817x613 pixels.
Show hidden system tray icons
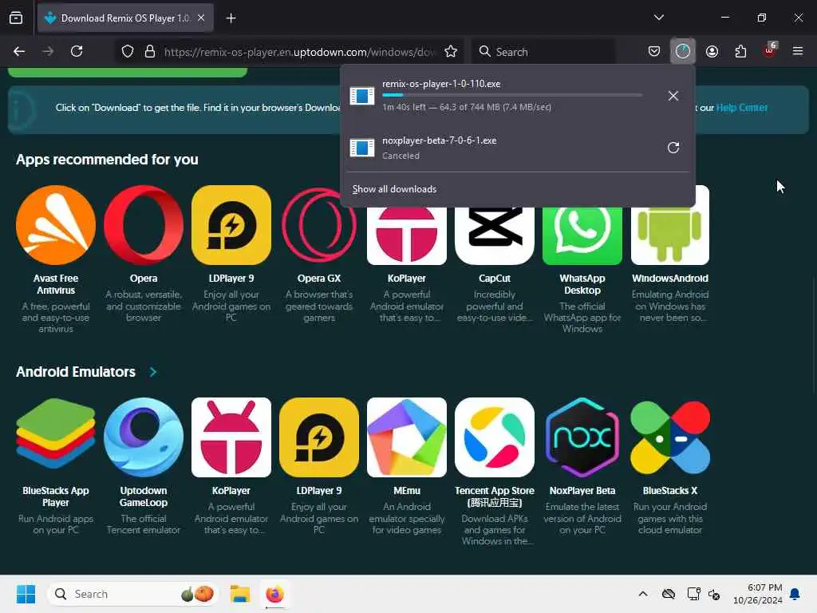point(643,594)
